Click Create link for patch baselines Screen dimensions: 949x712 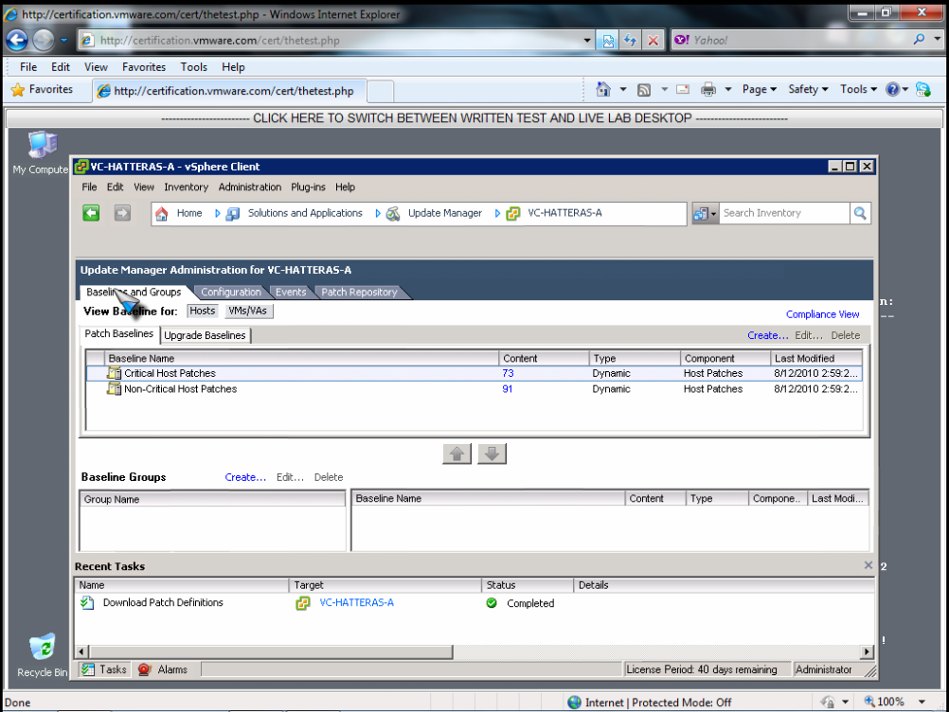[767, 335]
